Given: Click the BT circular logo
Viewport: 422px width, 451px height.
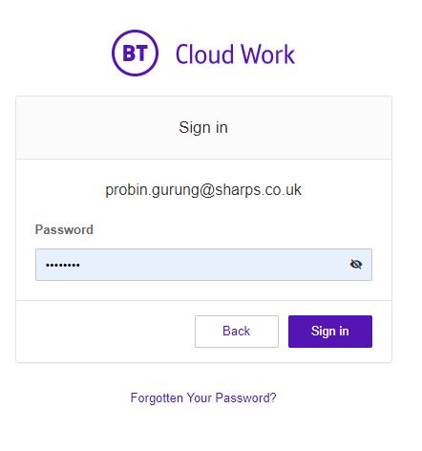Looking at the screenshot, I should point(135,53).
